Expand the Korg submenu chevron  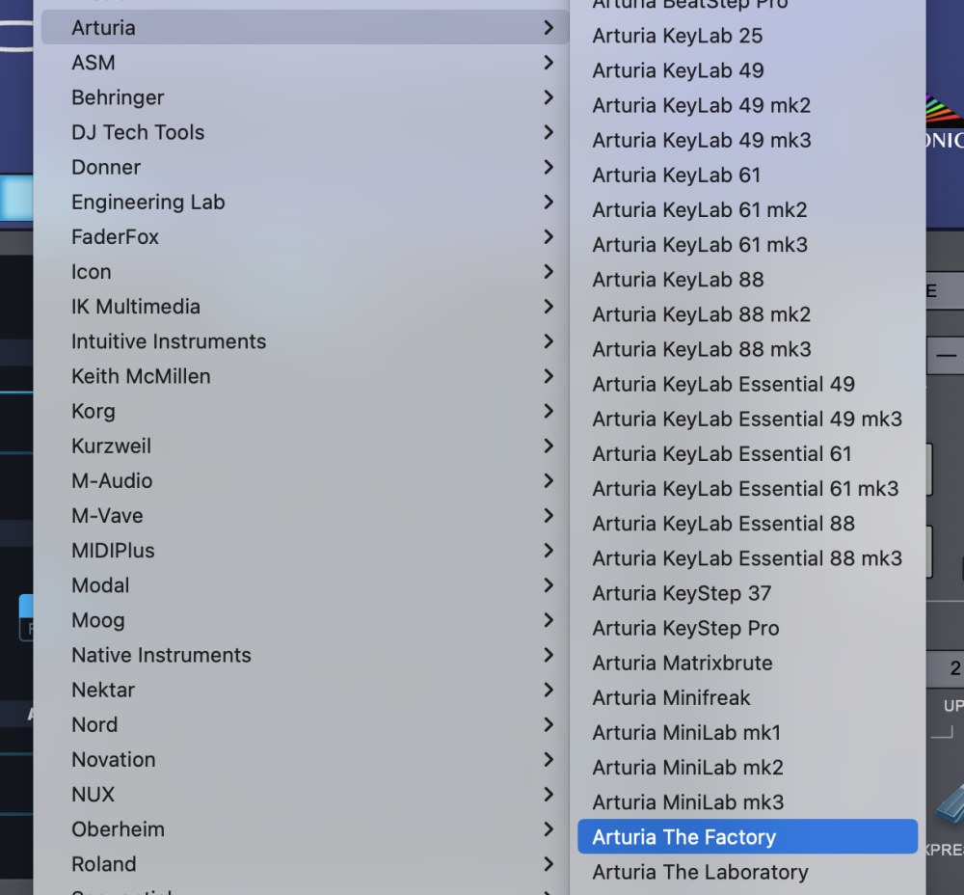click(x=549, y=411)
